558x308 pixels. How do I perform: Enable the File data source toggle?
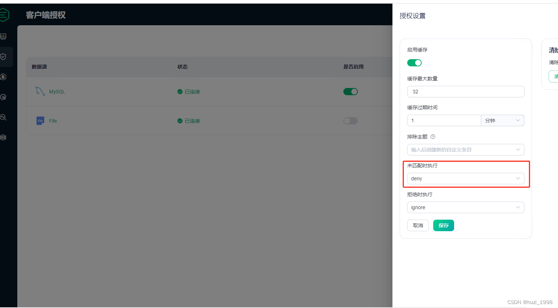[x=351, y=121]
